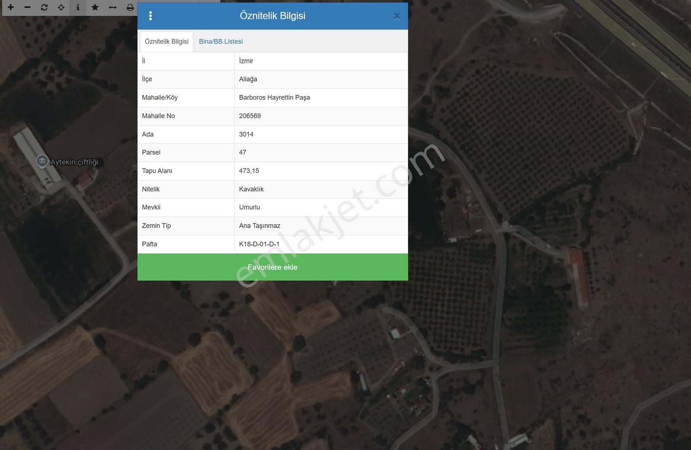The height and width of the screenshot is (450, 691).
Task: Click the Pafta row label
Action: pos(149,244)
